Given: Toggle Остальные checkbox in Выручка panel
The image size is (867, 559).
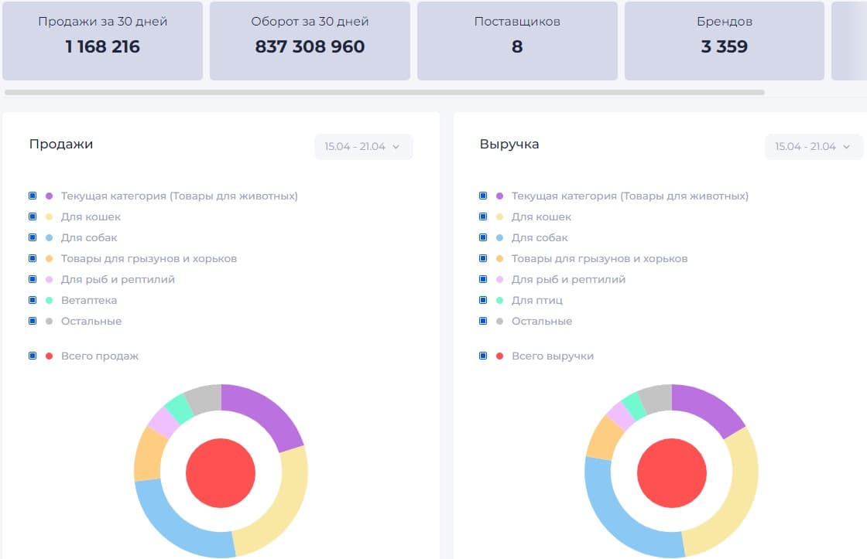Looking at the screenshot, I should point(483,322).
